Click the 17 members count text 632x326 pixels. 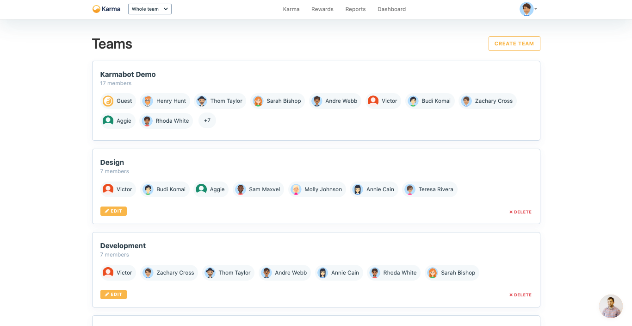click(116, 83)
